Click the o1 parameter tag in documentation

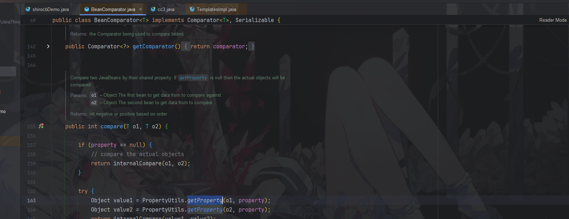pos(94,95)
